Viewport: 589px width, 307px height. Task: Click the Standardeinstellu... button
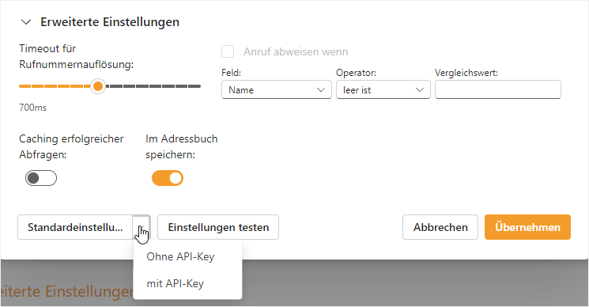[x=75, y=227]
